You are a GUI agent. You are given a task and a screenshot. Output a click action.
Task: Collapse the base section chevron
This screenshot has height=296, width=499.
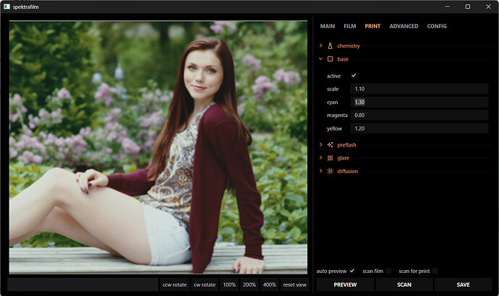coord(321,59)
